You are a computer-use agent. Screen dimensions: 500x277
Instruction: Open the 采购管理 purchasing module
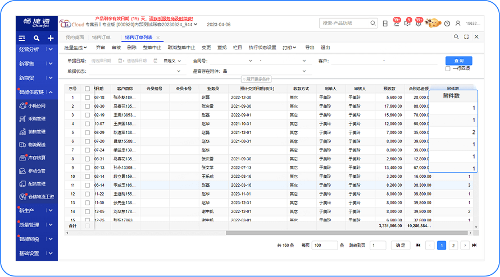click(37, 119)
